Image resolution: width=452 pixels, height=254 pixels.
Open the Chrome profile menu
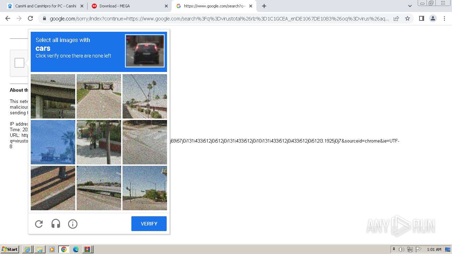coord(433,18)
